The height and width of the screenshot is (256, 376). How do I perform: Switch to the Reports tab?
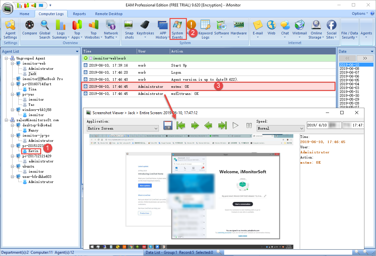(79, 14)
